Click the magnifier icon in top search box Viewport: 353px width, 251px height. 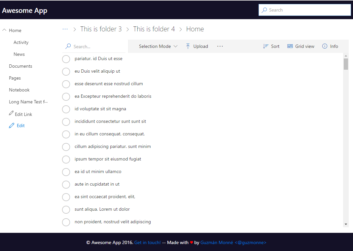click(x=264, y=10)
